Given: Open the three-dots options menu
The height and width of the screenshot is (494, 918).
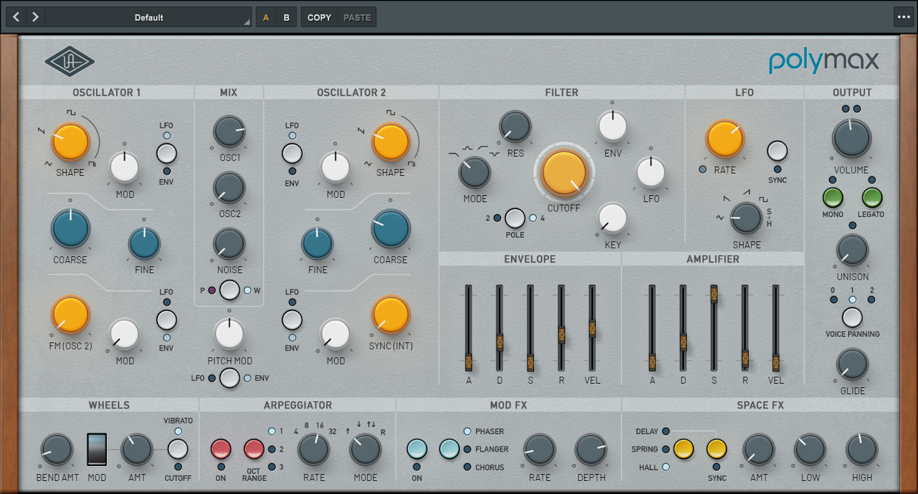Looking at the screenshot, I should (x=903, y=17).
